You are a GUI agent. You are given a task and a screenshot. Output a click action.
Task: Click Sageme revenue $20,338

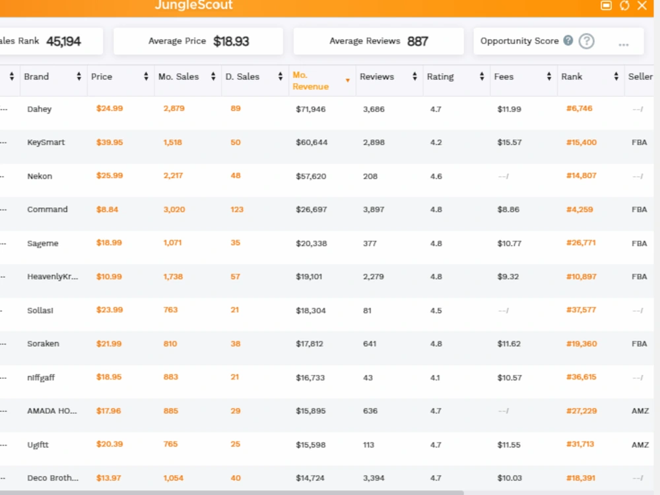[x=311, y=244]
